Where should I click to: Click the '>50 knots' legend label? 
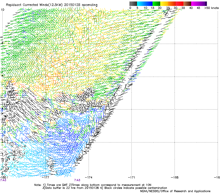[x=211, y=8]
